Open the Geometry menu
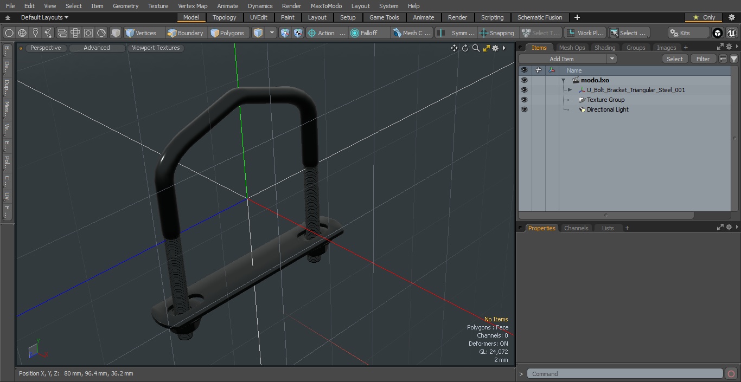741x382 pixels. pyautogui.click(x=125, y=6)
